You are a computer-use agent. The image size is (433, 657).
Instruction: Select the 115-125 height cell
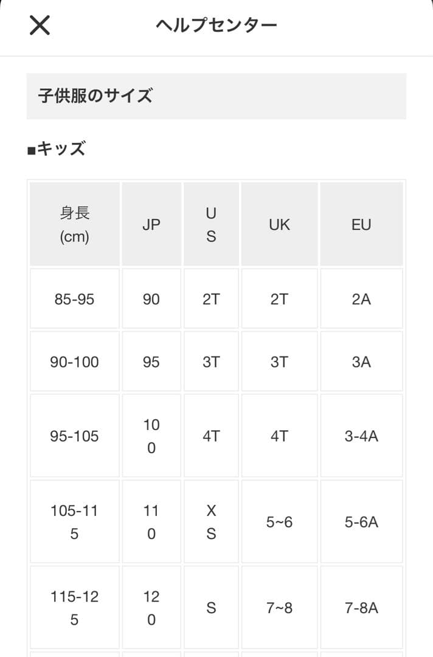pos(75,608)
